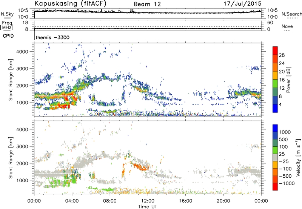Click the '60' right Nave axis label

tap(270, 23)
